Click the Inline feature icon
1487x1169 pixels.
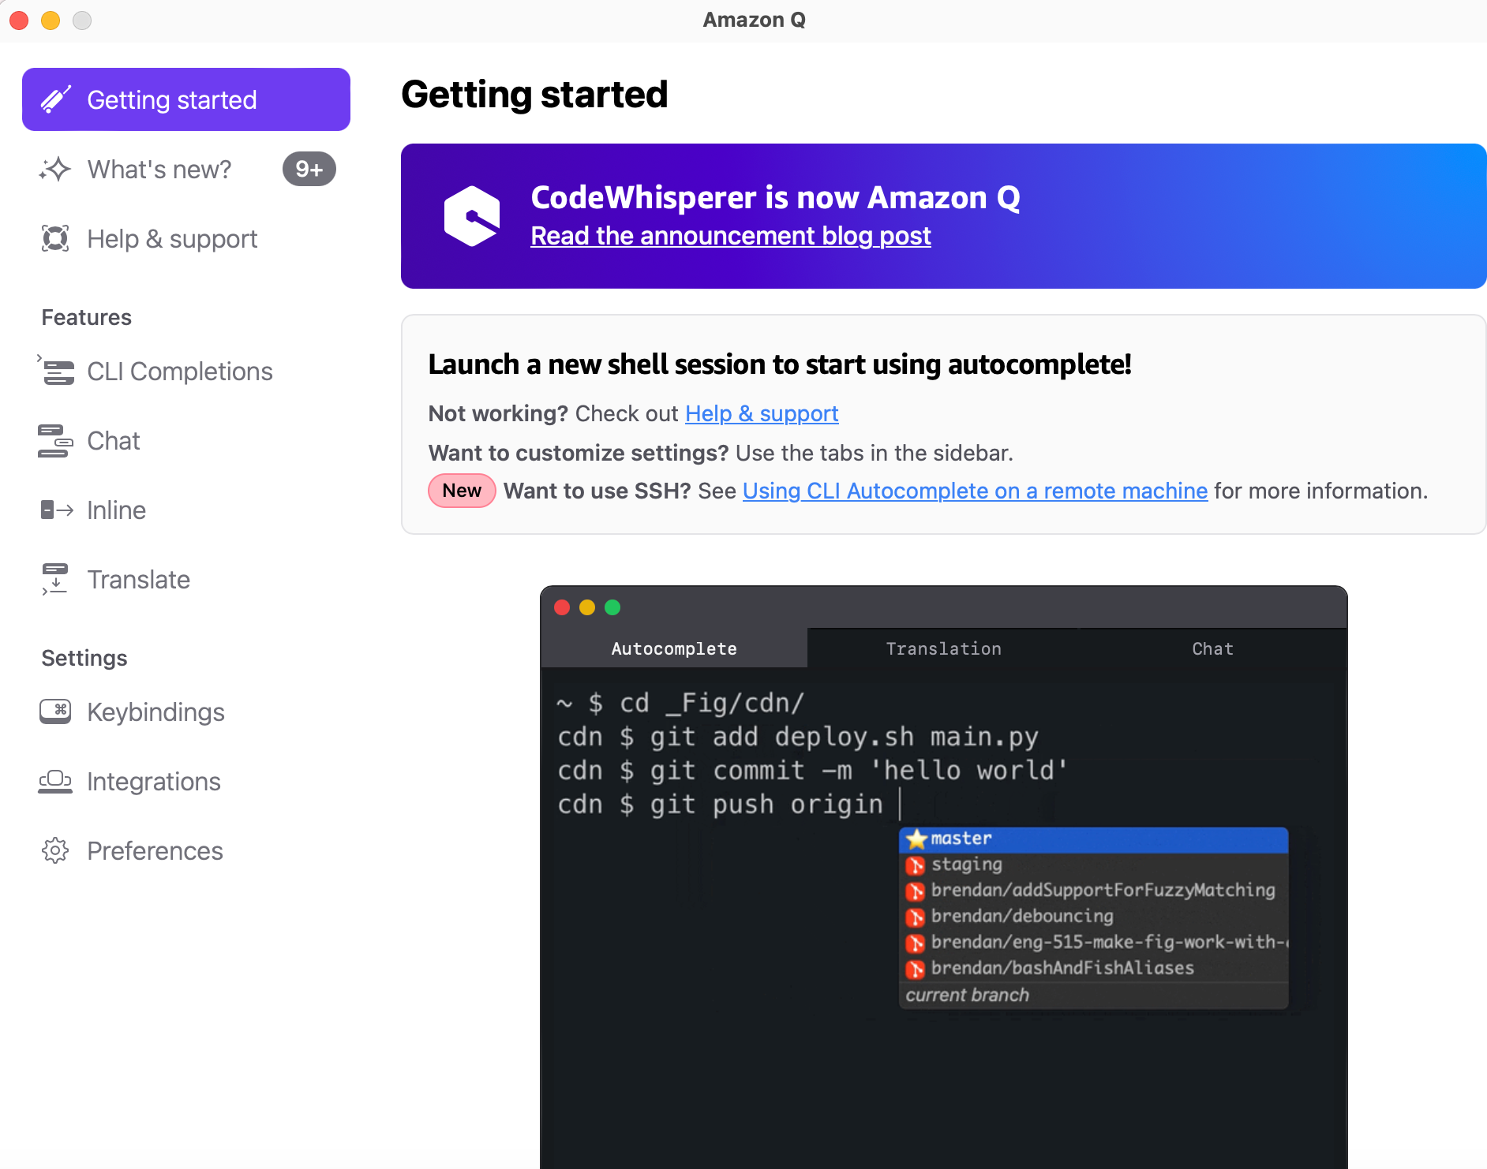pyautogui.click(x=57, y=510)
